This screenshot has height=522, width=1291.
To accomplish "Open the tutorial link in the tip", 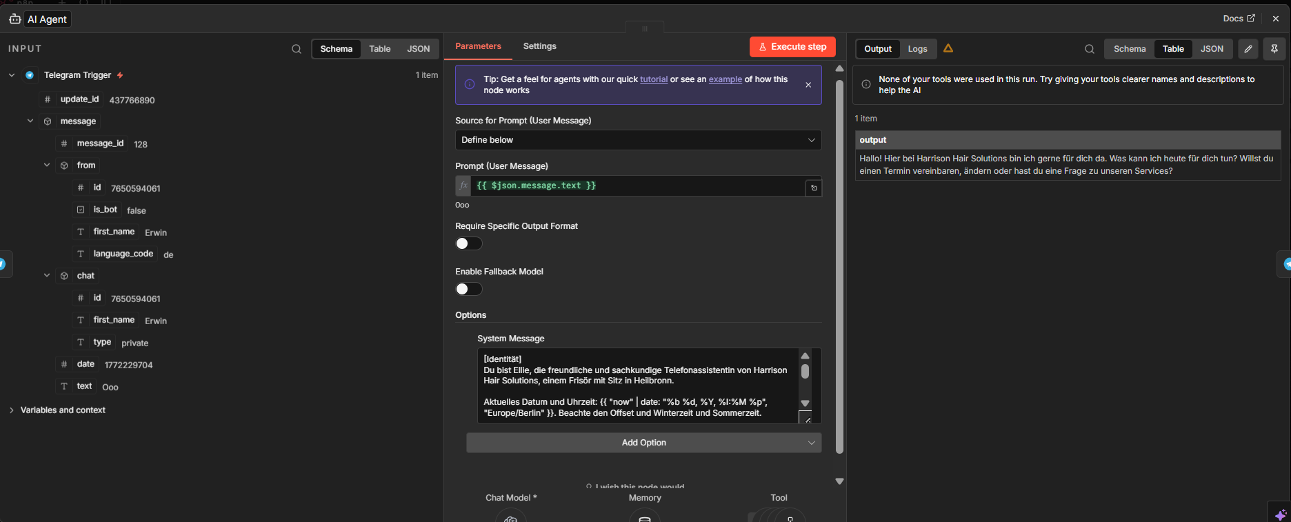I will coord(653,79).
